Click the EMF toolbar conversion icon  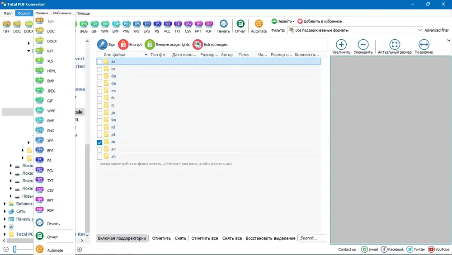(x=116, y=27)
